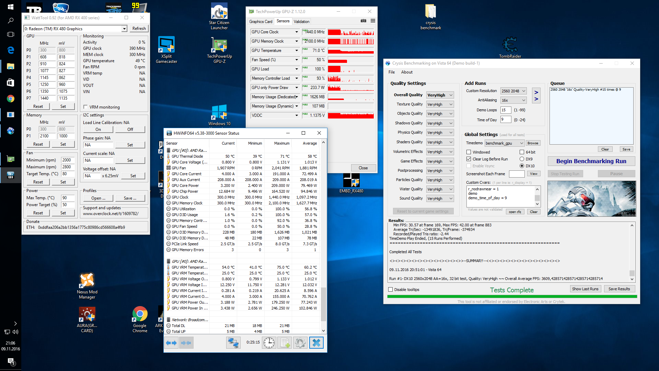Click HWiNFO remote network computers icon
The width and height of the screenshot is (659, 371).
233,342
